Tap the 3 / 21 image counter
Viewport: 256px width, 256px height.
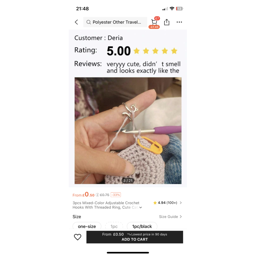click(128, 180)
